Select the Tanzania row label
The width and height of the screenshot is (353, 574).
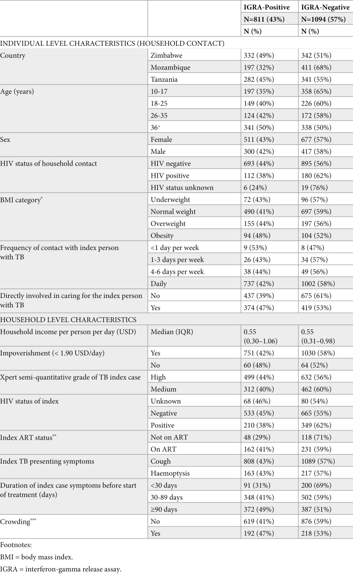pos(165,79)
